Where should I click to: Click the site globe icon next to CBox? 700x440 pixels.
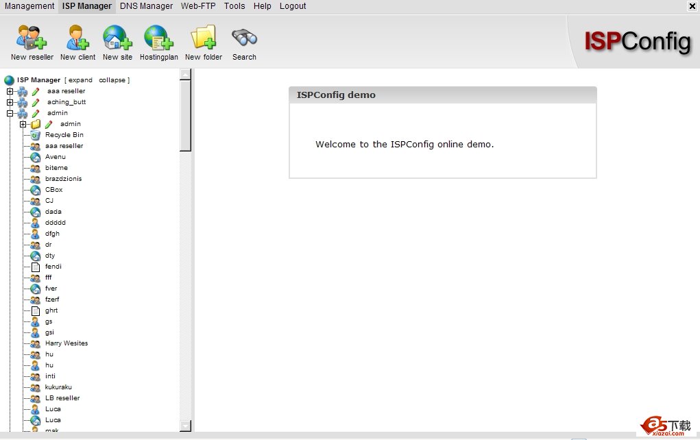[35, 190]
